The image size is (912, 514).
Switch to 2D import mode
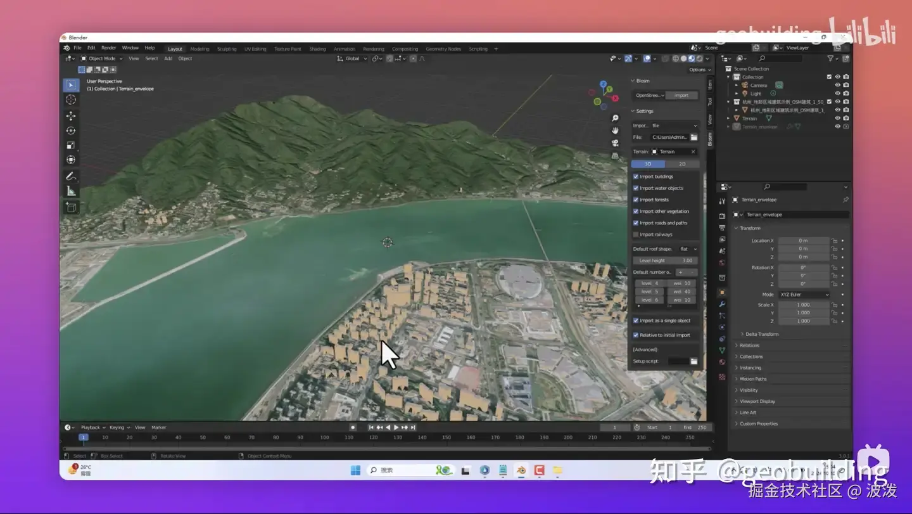point(682,164)
